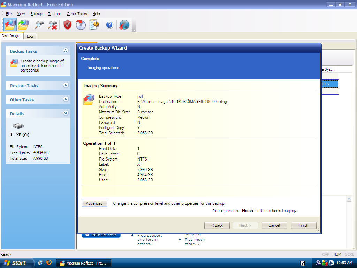Click the Advanced button
Image resolution: width=357 pixels, height=268 pixels.
(94, 203)
